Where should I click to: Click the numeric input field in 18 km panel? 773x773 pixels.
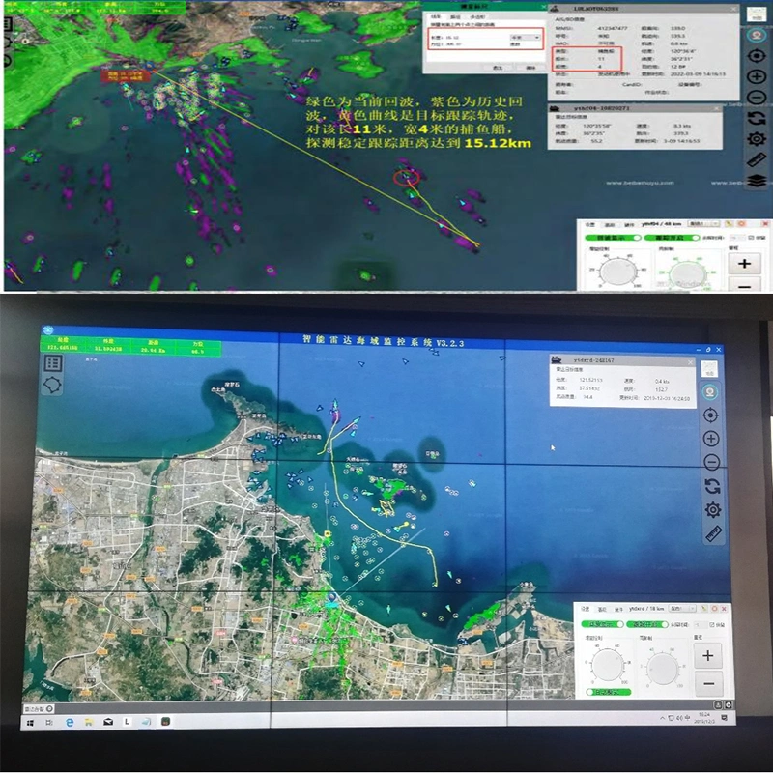[700, 624]
